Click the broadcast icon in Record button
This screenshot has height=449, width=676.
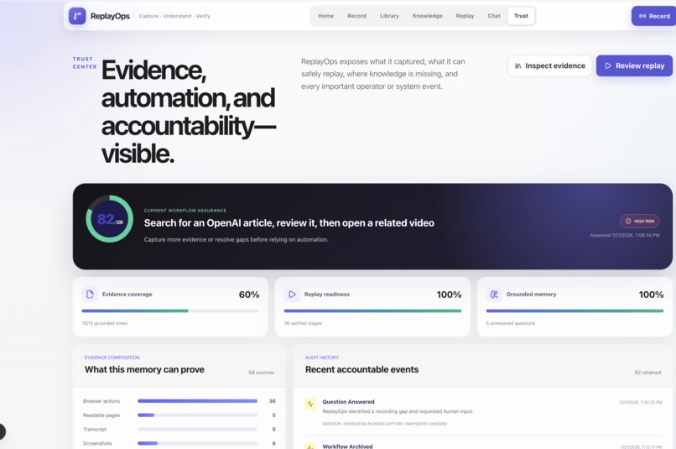click(x=642, y=16)
